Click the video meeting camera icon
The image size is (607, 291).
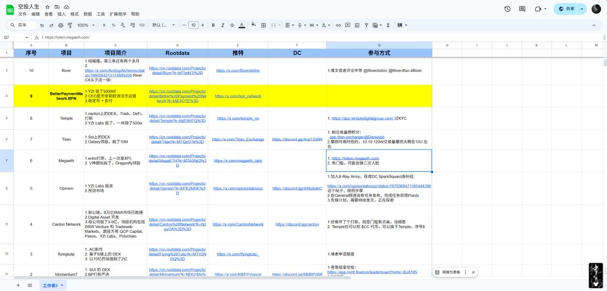[x=538, y=9]
